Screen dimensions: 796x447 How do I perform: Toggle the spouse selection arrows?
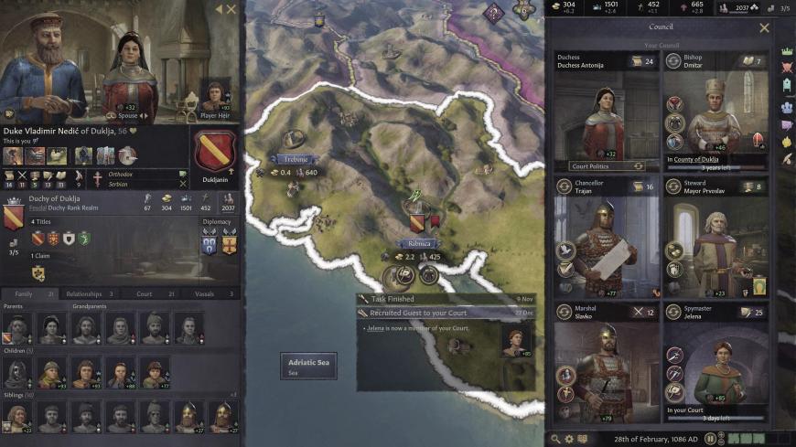pyautogui.click(x=145, y=116)
